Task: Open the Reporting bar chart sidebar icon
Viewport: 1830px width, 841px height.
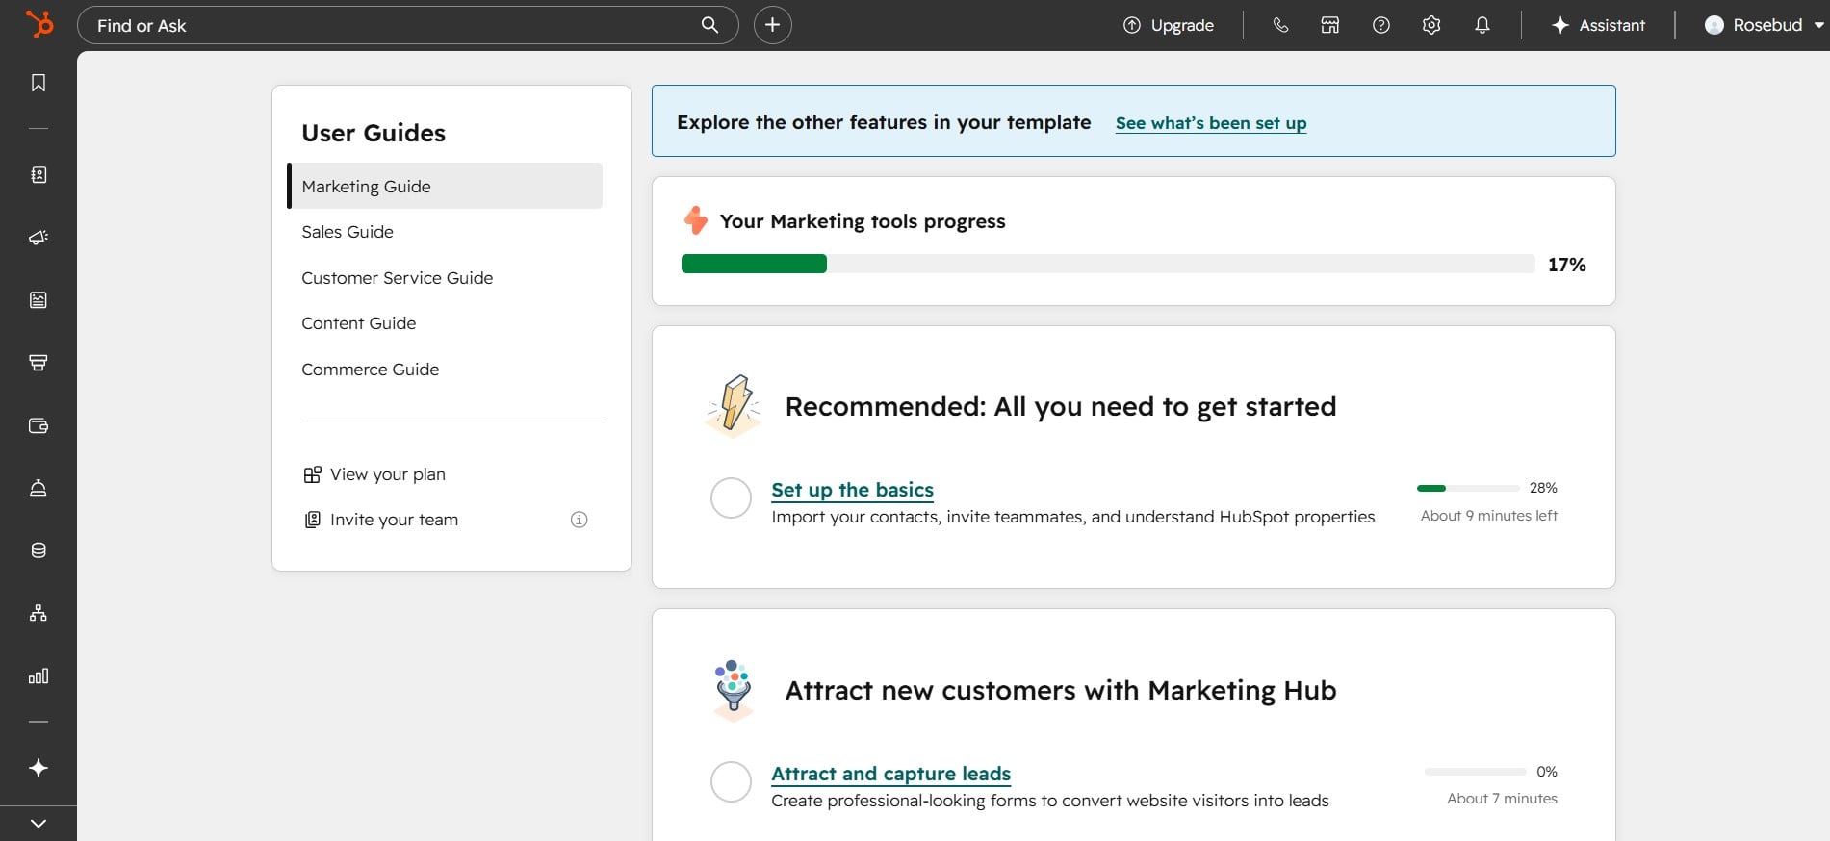Action: [x=39, y=676]
